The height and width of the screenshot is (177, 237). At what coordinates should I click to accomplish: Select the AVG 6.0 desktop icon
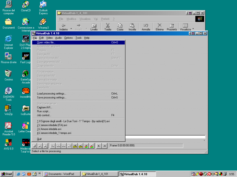(x=8, y=145)
